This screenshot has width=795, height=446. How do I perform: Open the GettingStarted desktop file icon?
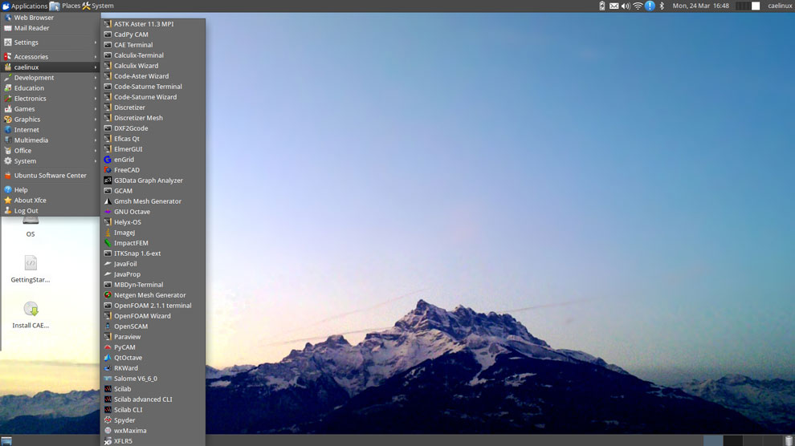coord(31,263)
